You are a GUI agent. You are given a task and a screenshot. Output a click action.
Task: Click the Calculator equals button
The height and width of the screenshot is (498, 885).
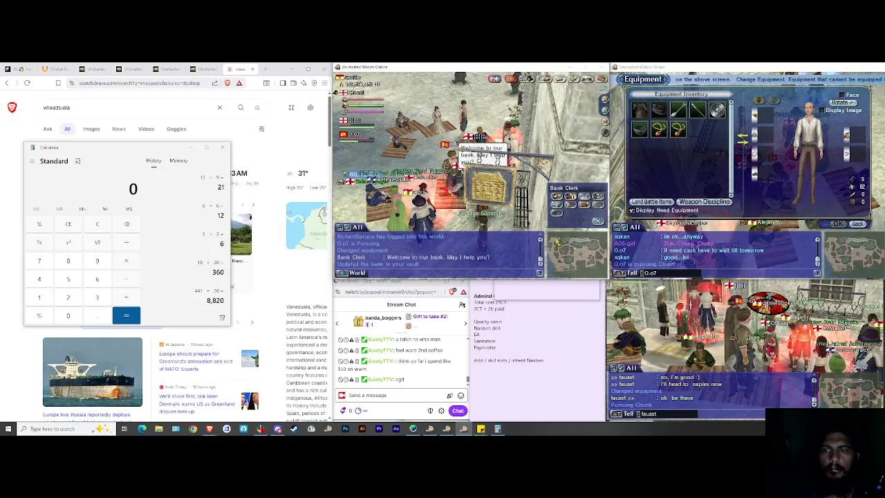click(x=127, y=315)
